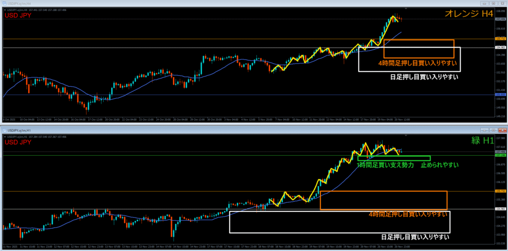
Task: Click the blue horizontal line price label on H4
Action: (501, 95)
